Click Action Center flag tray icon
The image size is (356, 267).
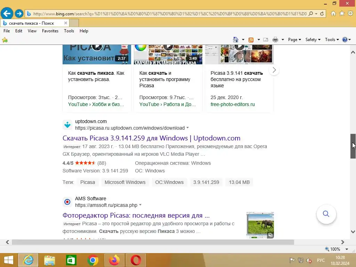tap(292, 260)
